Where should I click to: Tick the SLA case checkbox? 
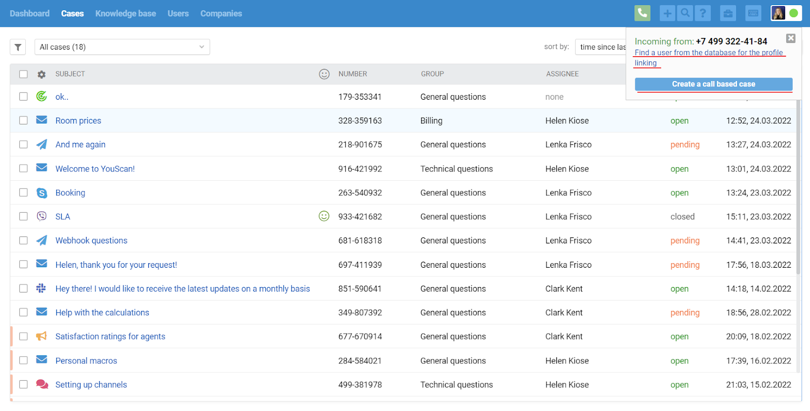[23, 216]
